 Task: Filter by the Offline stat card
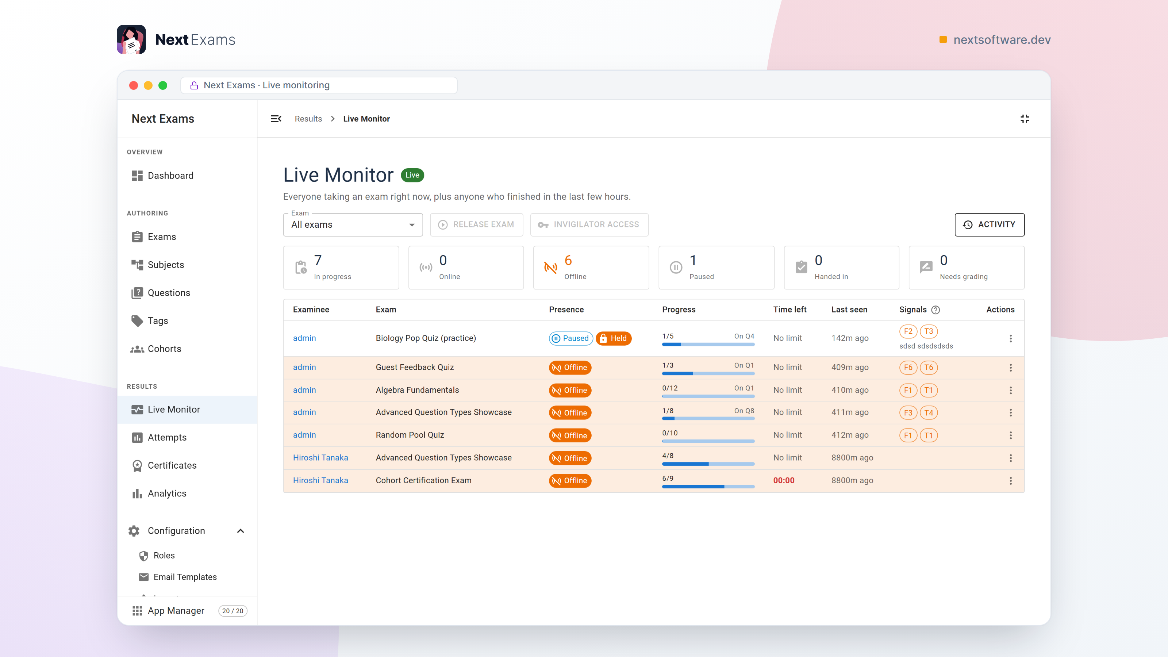point(591,268)
